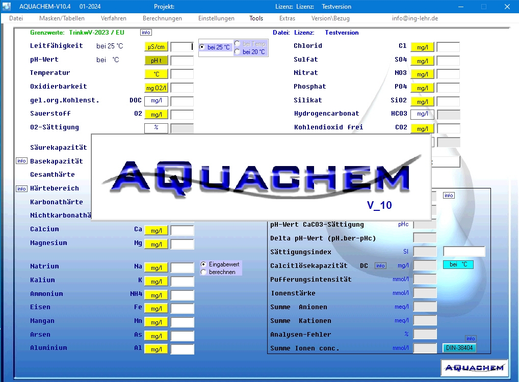519x382 pixels.
Task: Click the AQUACHEM logo button at bottom right
Action: 474,368
